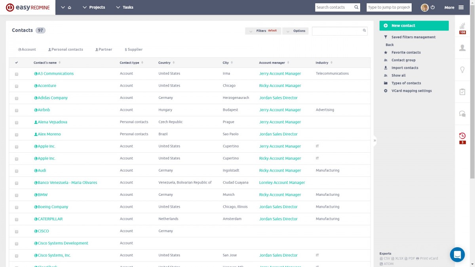Open Import contacts

click(405, 68)
